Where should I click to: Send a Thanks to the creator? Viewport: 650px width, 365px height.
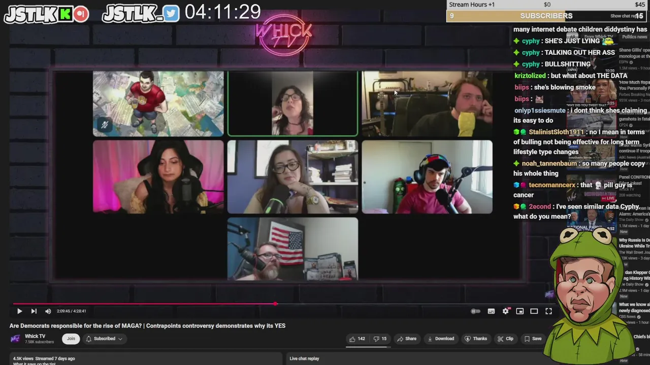coord(476,339)
